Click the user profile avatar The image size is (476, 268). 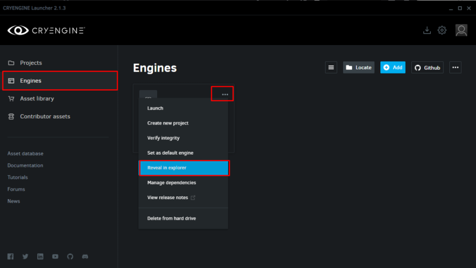461,30
